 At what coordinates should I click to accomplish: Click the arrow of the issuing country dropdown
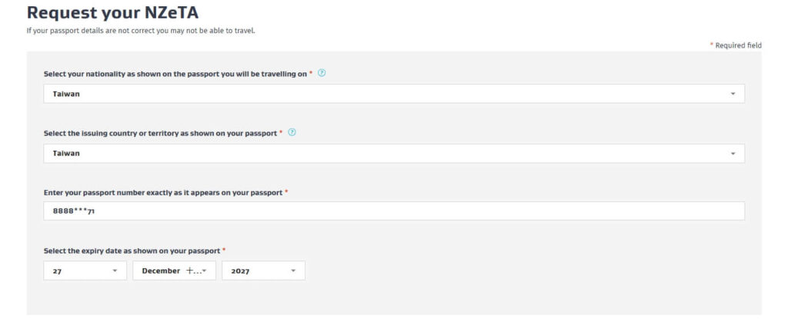tap(733, 153)
